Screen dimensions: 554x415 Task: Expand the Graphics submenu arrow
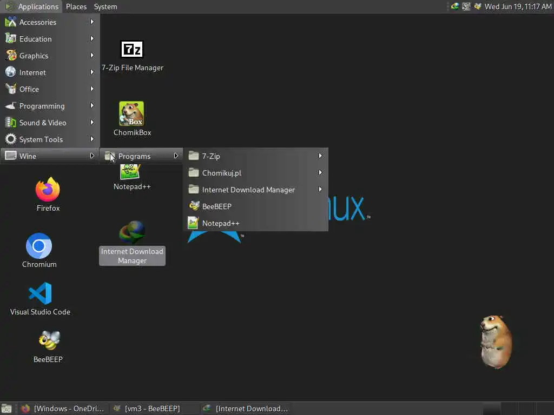tap(92, 56)
